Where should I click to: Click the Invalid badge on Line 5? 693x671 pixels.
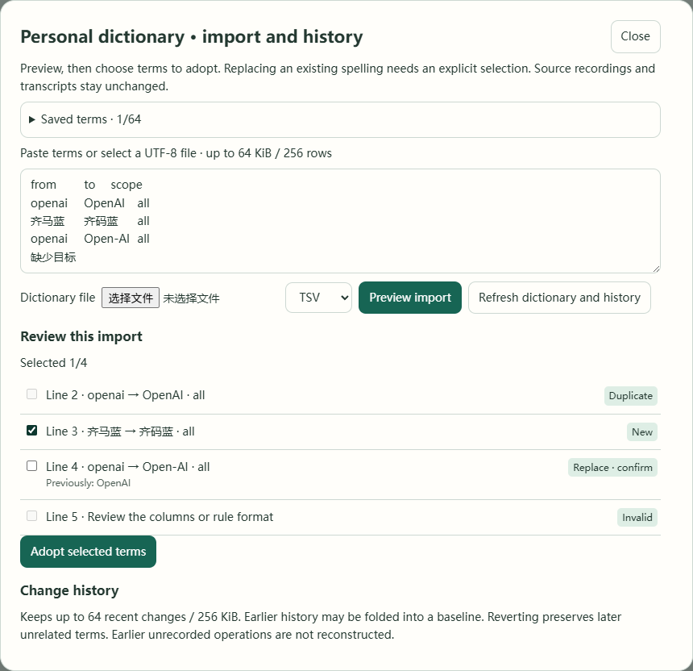(x=637, y=518)
